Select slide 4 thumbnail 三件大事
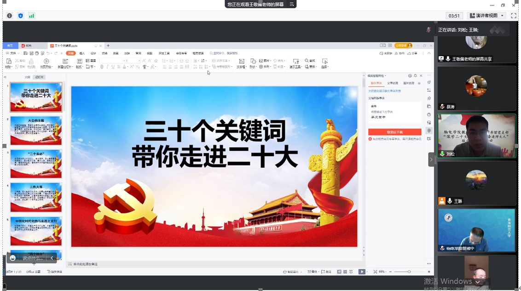The height and width of the screenshot is (291, 521). 36,197
